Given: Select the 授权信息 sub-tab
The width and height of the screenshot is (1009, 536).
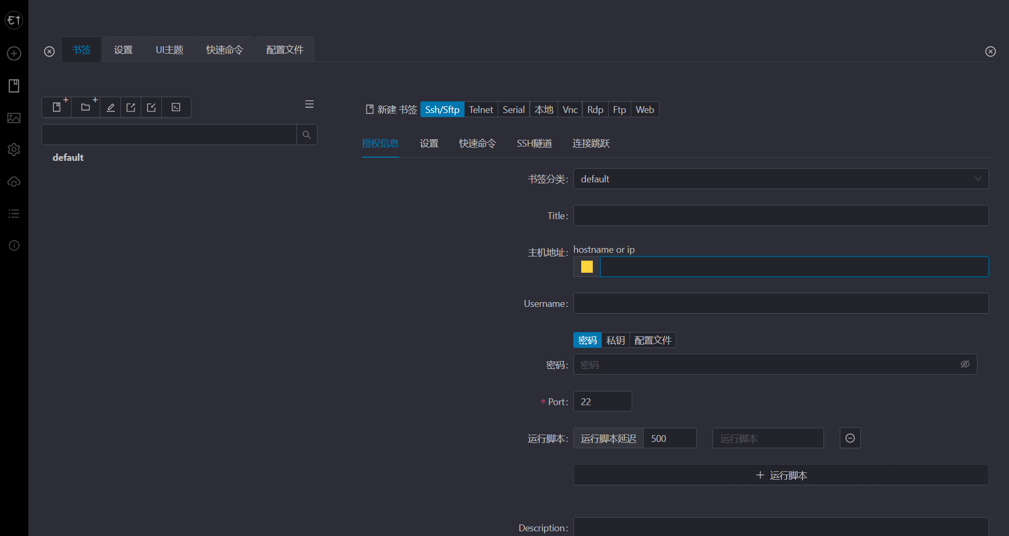Looking at the screenshot, I should pyautogui.click(x=380, y=143).
